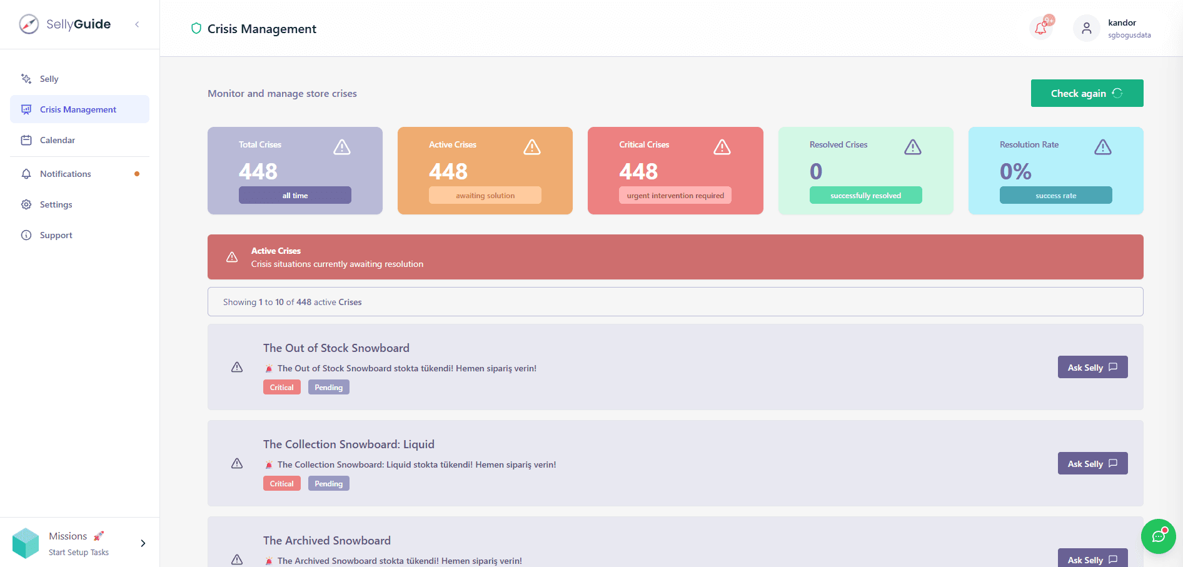The height and width of the screenshot is (567, 1183).
Task: Click warning icon on Total Crises card
Action: pyautogui.click(x=341, y=147)
